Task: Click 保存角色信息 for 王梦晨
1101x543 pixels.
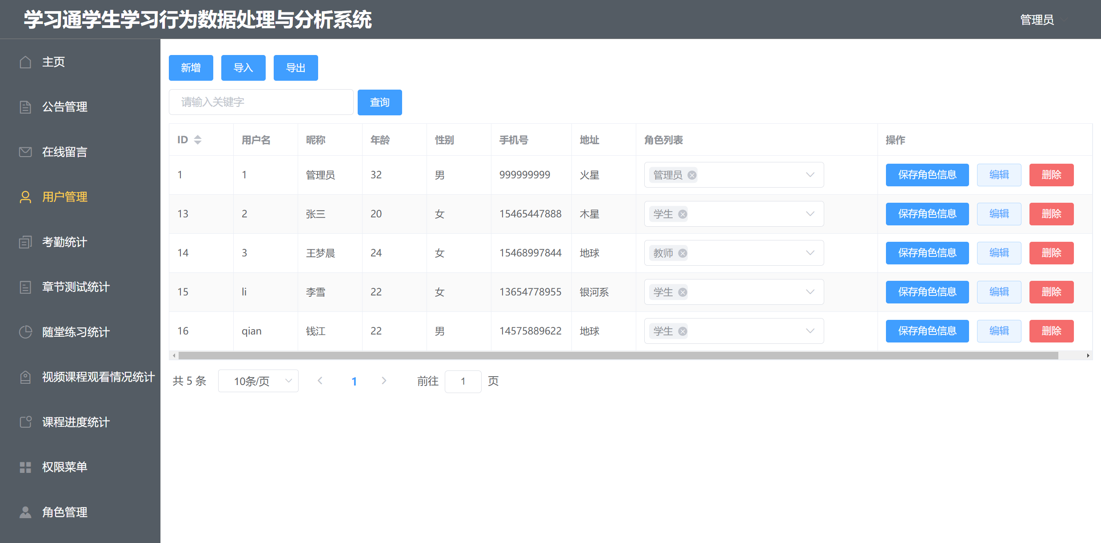Action: 927,253
